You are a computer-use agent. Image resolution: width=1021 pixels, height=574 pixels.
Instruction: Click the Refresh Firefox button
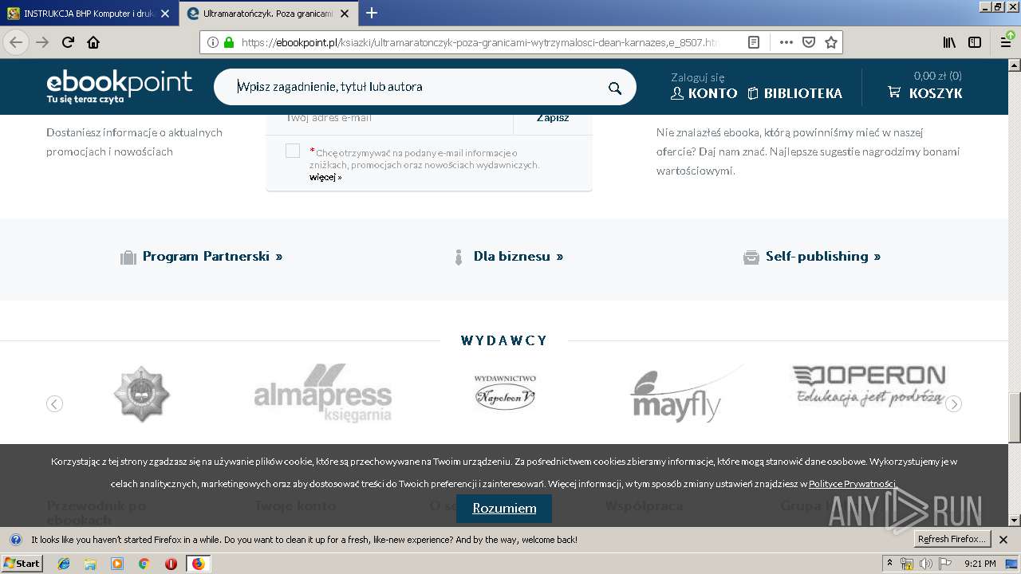[952, 540]
